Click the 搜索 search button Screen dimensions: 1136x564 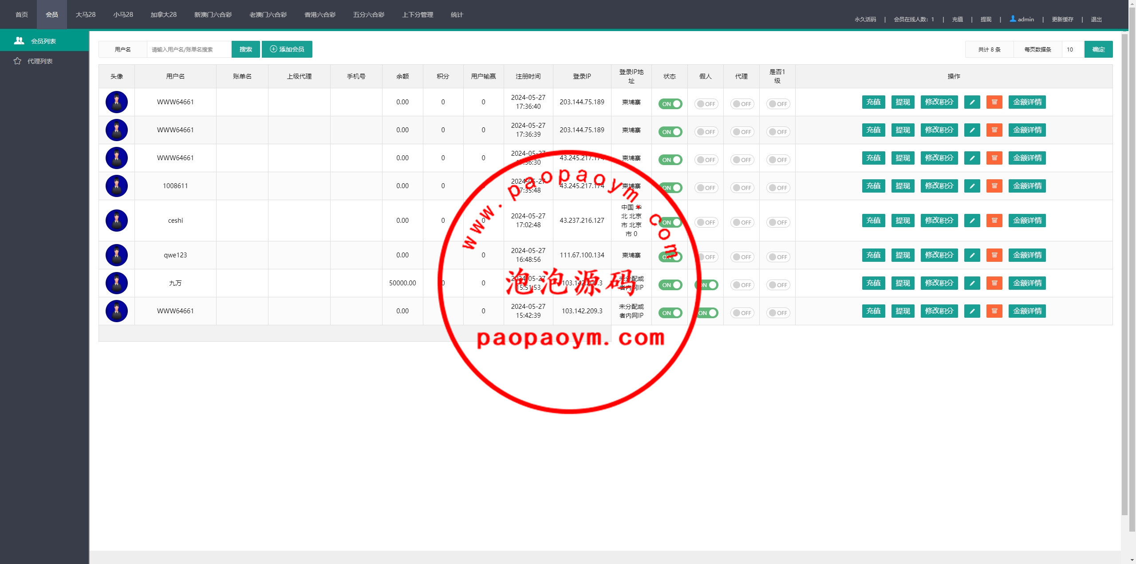tap(246, 49)
